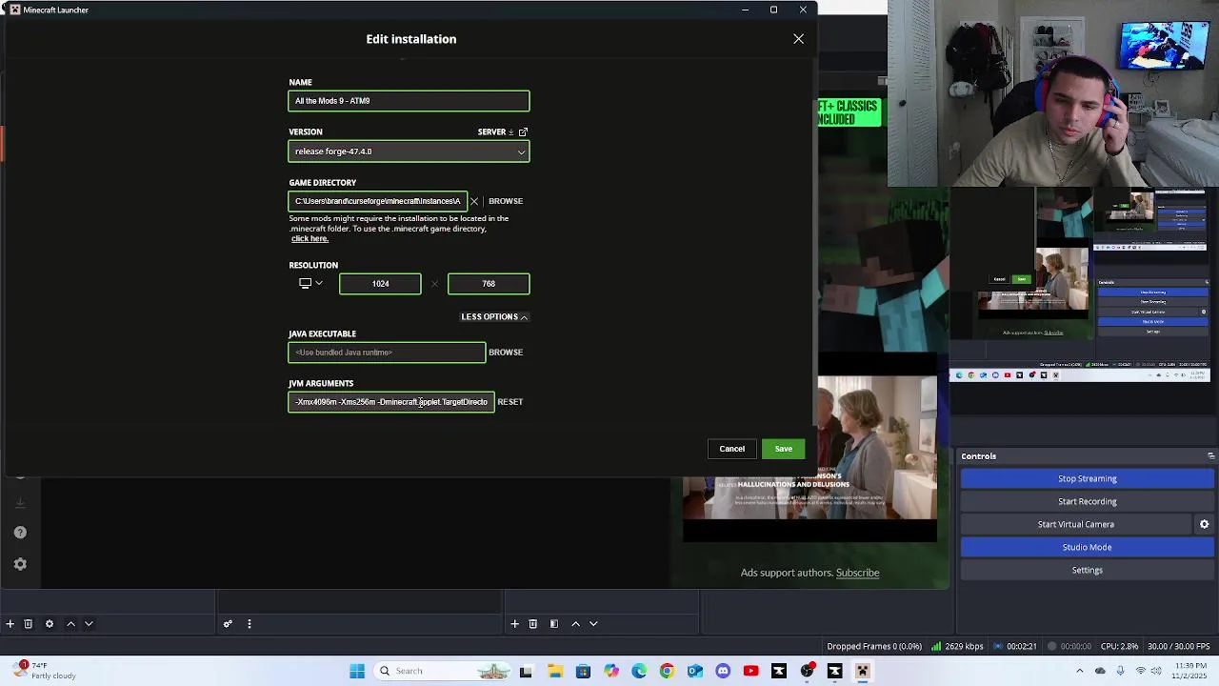Remove selected source with left trash icon
The height and width of the screenshot is (686, 1219).
click(29, 624)
